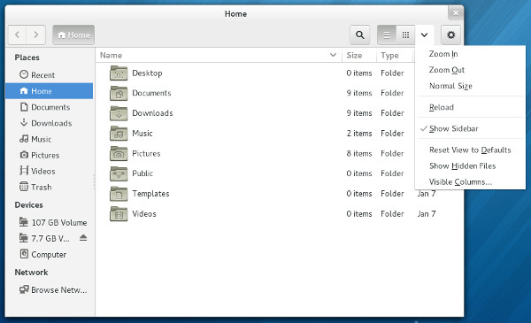531x323 pixels.
Task: Open the gear settings menu
Action: 450,35
